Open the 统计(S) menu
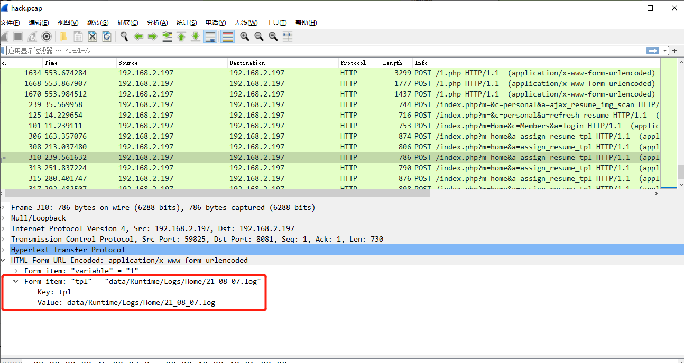Screen dimensions: 684x363 (x=187, y=23)
